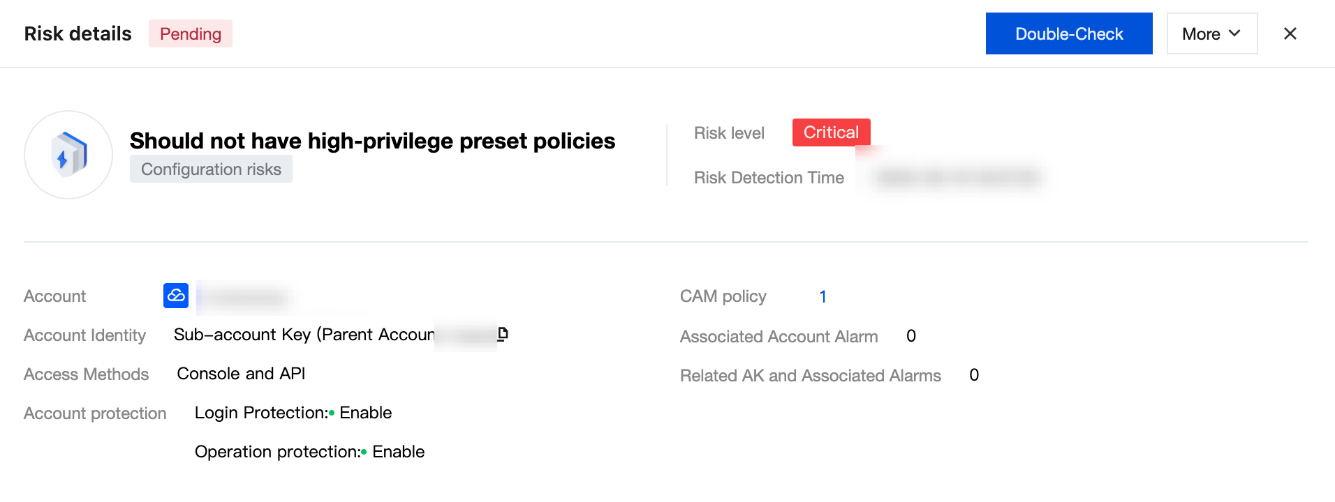Click the chevron arrow beside More
1335x502 pixels.
point(1234,33)
